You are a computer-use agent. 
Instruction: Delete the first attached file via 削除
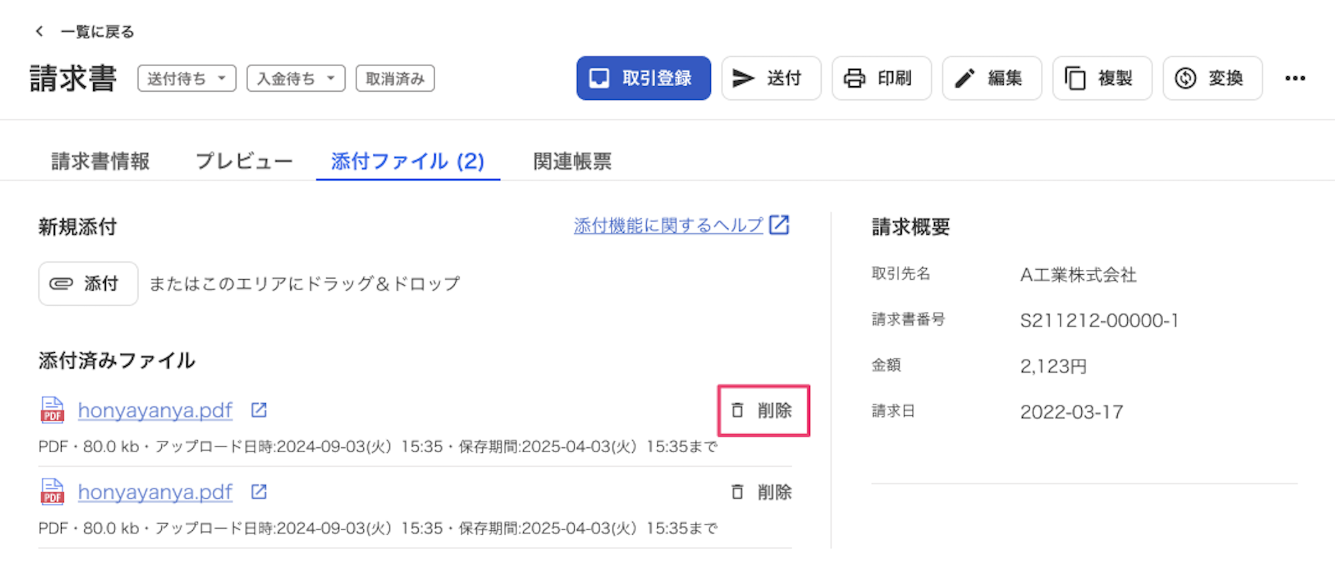(762, 411)
